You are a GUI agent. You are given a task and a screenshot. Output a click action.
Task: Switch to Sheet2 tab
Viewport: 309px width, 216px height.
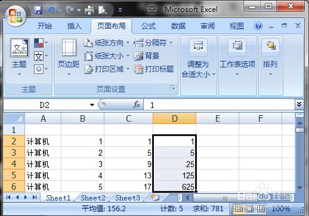[x=93, y=198]
